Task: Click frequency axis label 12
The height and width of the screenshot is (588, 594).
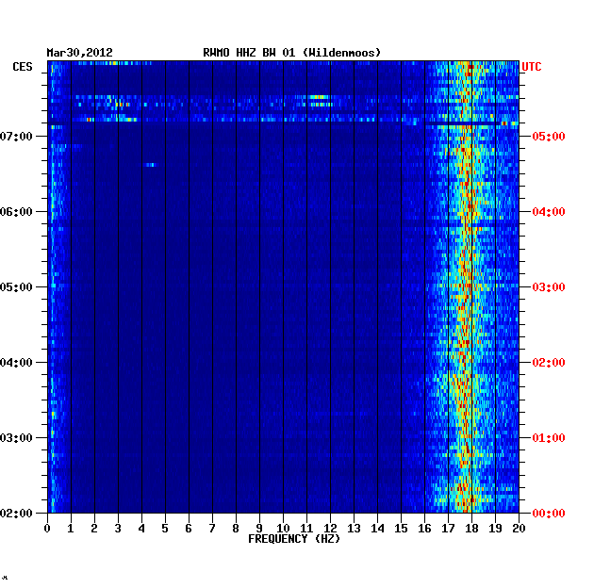Action: 330,529
